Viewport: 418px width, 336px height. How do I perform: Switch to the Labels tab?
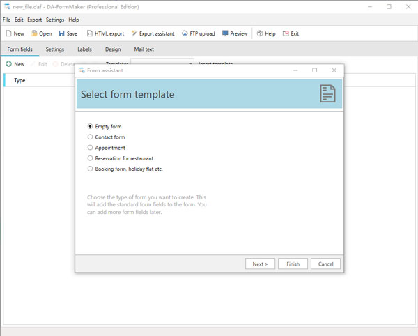pyautogui.click(x=84, y=49)
